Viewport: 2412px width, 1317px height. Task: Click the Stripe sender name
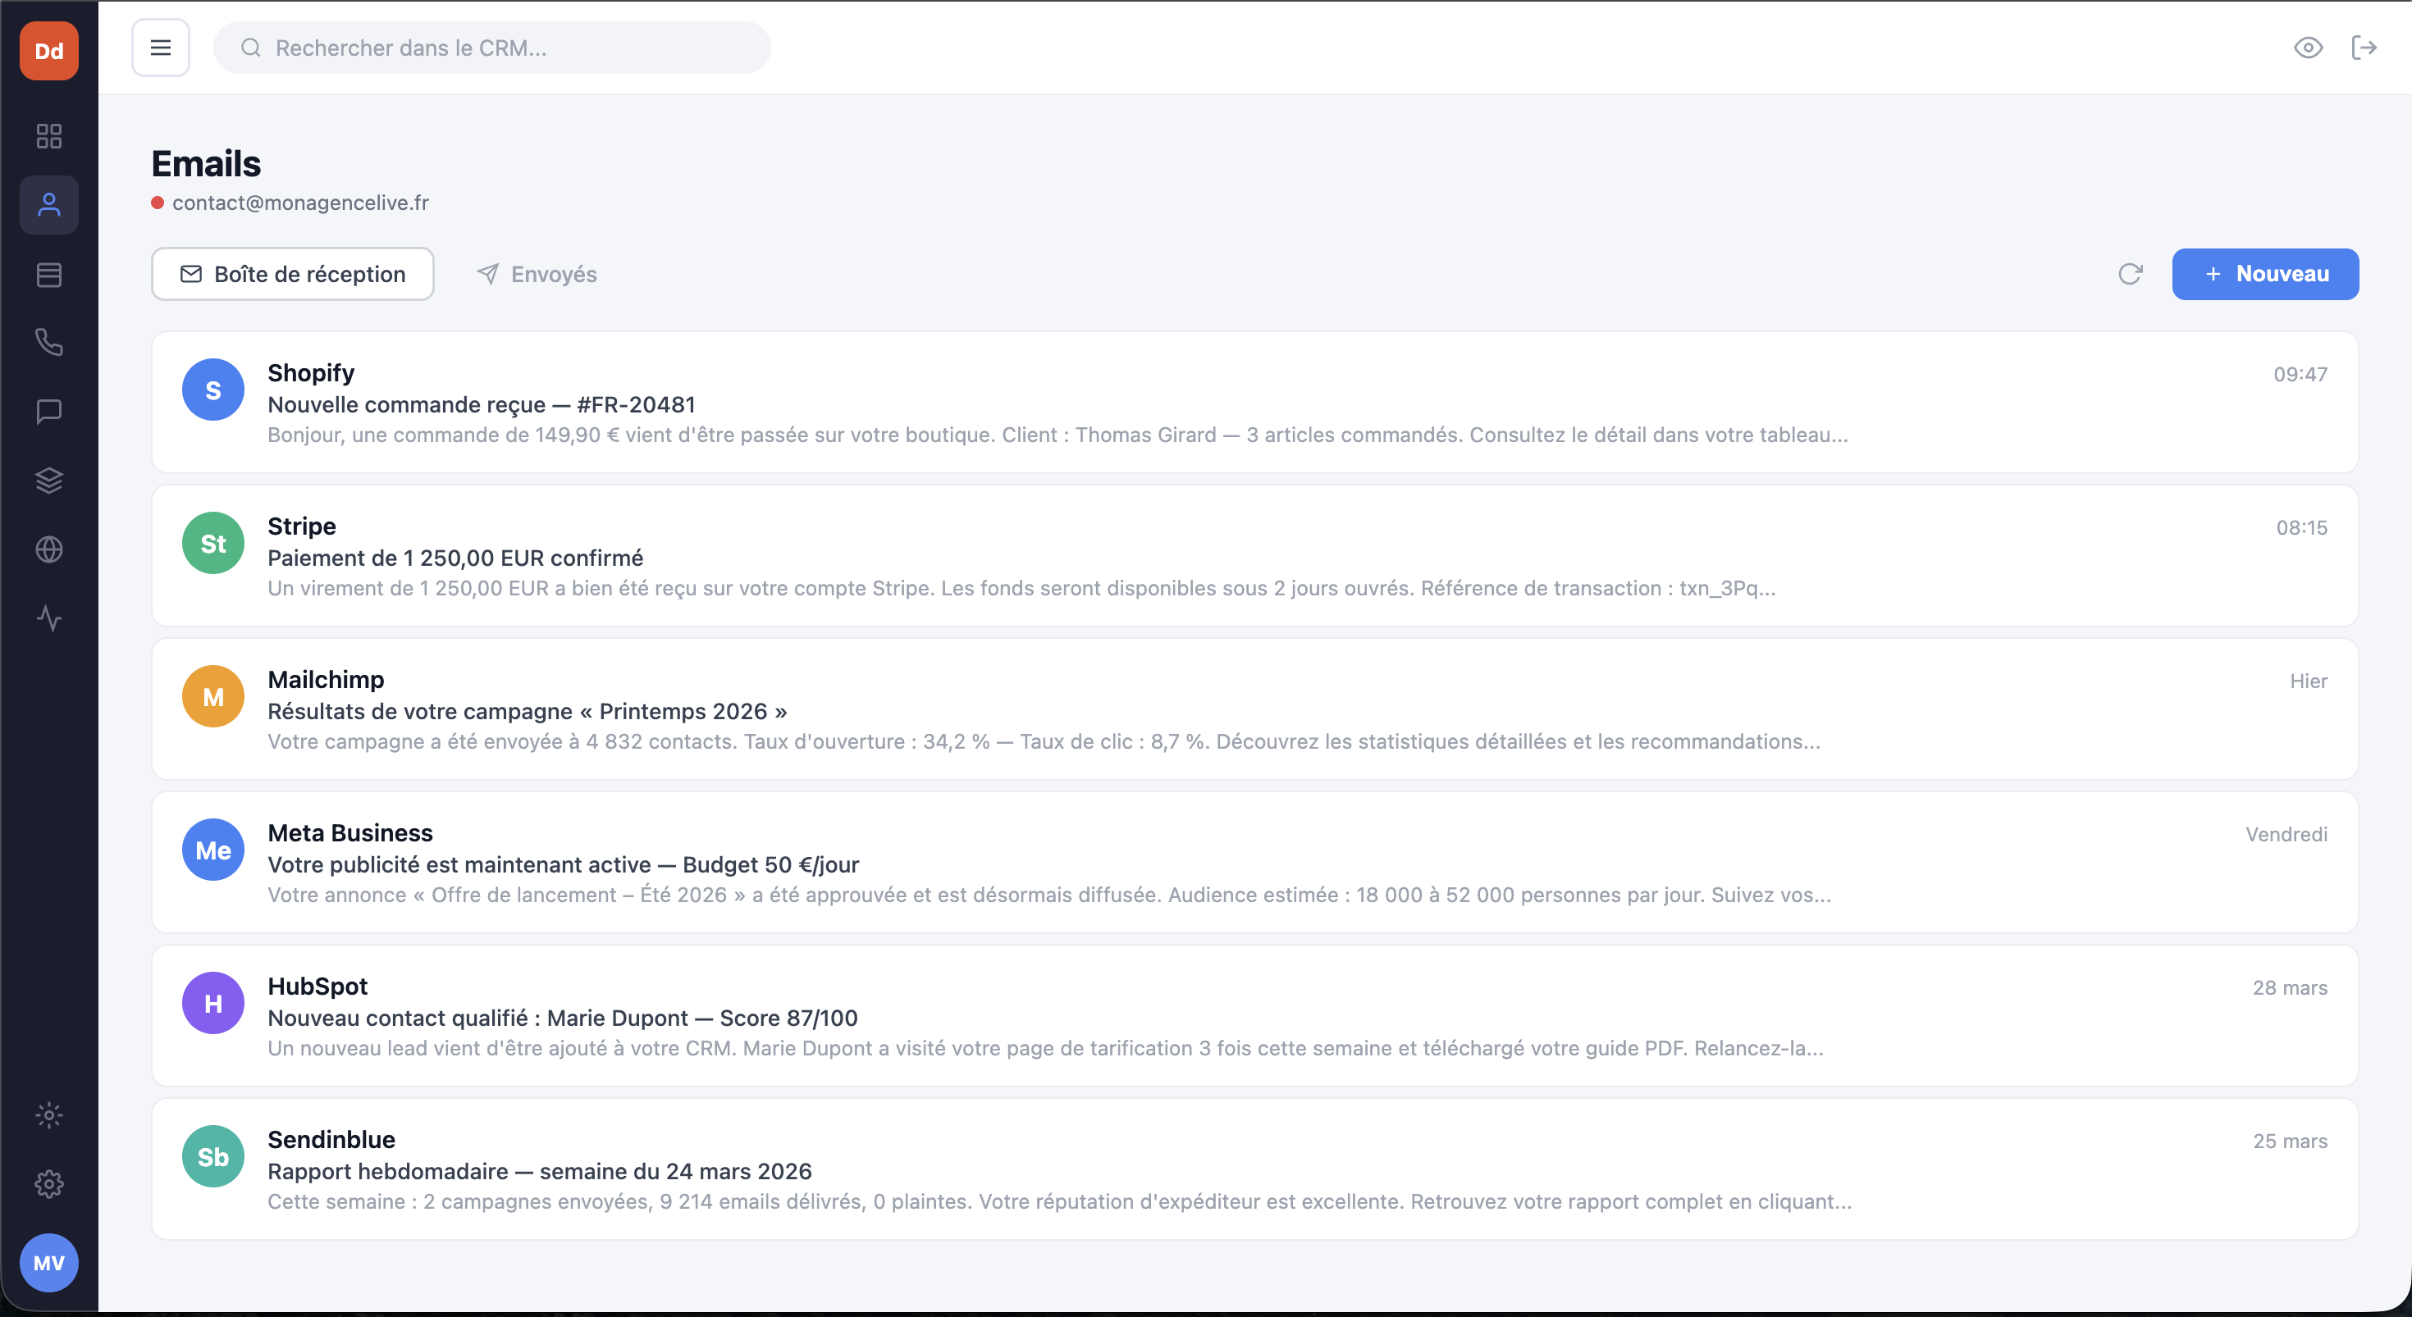pyautogui.click(x=302, y=526)
